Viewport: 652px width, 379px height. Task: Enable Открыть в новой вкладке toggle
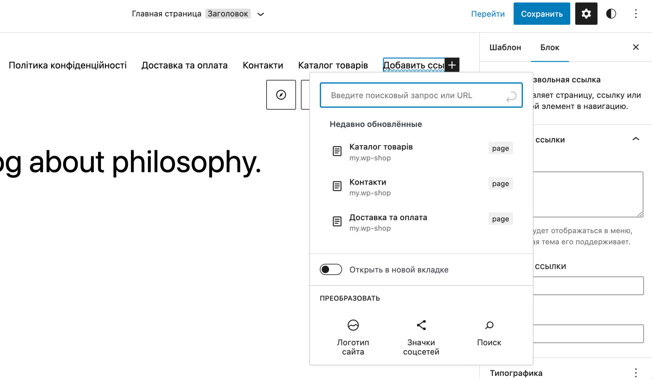330,269
